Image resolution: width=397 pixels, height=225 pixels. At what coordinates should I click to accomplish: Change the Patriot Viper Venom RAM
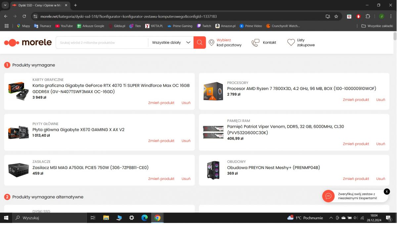(356, 144)
